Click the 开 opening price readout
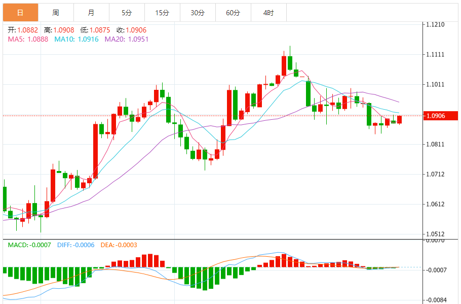 (23, 30)
